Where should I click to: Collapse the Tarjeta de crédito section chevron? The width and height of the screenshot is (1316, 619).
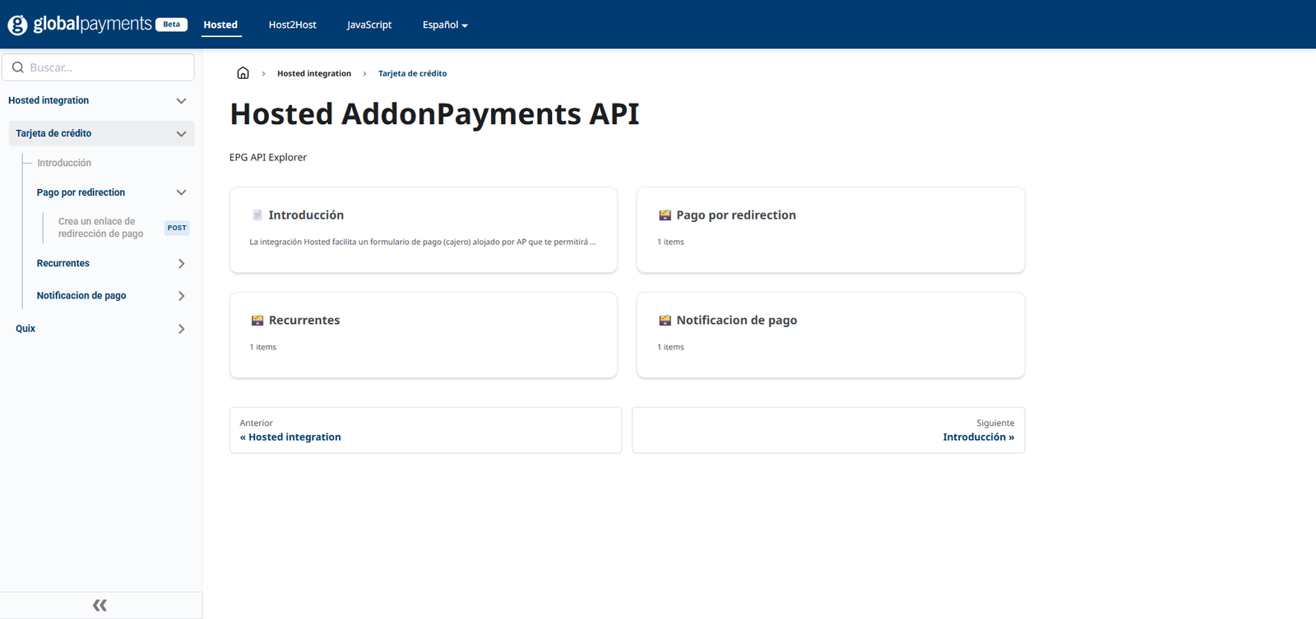(x=181, y=134)
